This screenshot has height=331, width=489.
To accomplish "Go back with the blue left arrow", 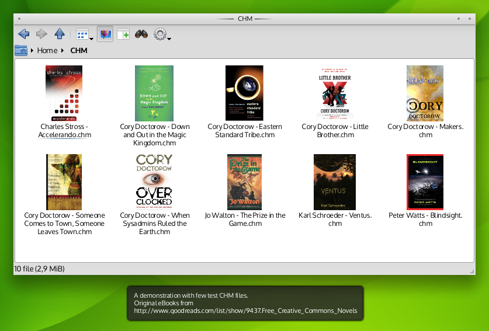I will pos(24,34).
